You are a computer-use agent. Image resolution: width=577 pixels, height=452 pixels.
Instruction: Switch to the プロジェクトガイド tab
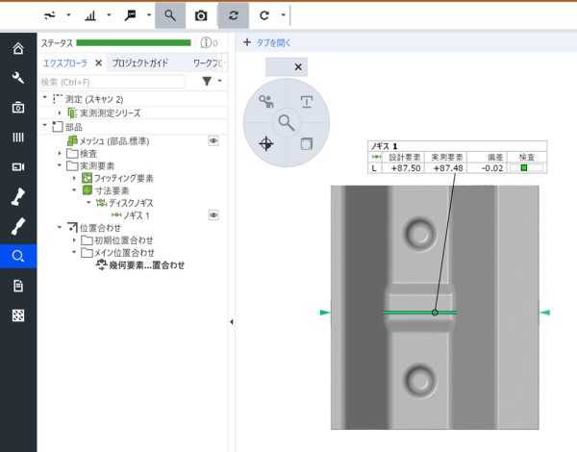click(140, 63)
